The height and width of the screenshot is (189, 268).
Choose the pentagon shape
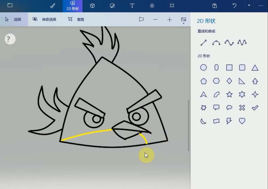(203, 81)
